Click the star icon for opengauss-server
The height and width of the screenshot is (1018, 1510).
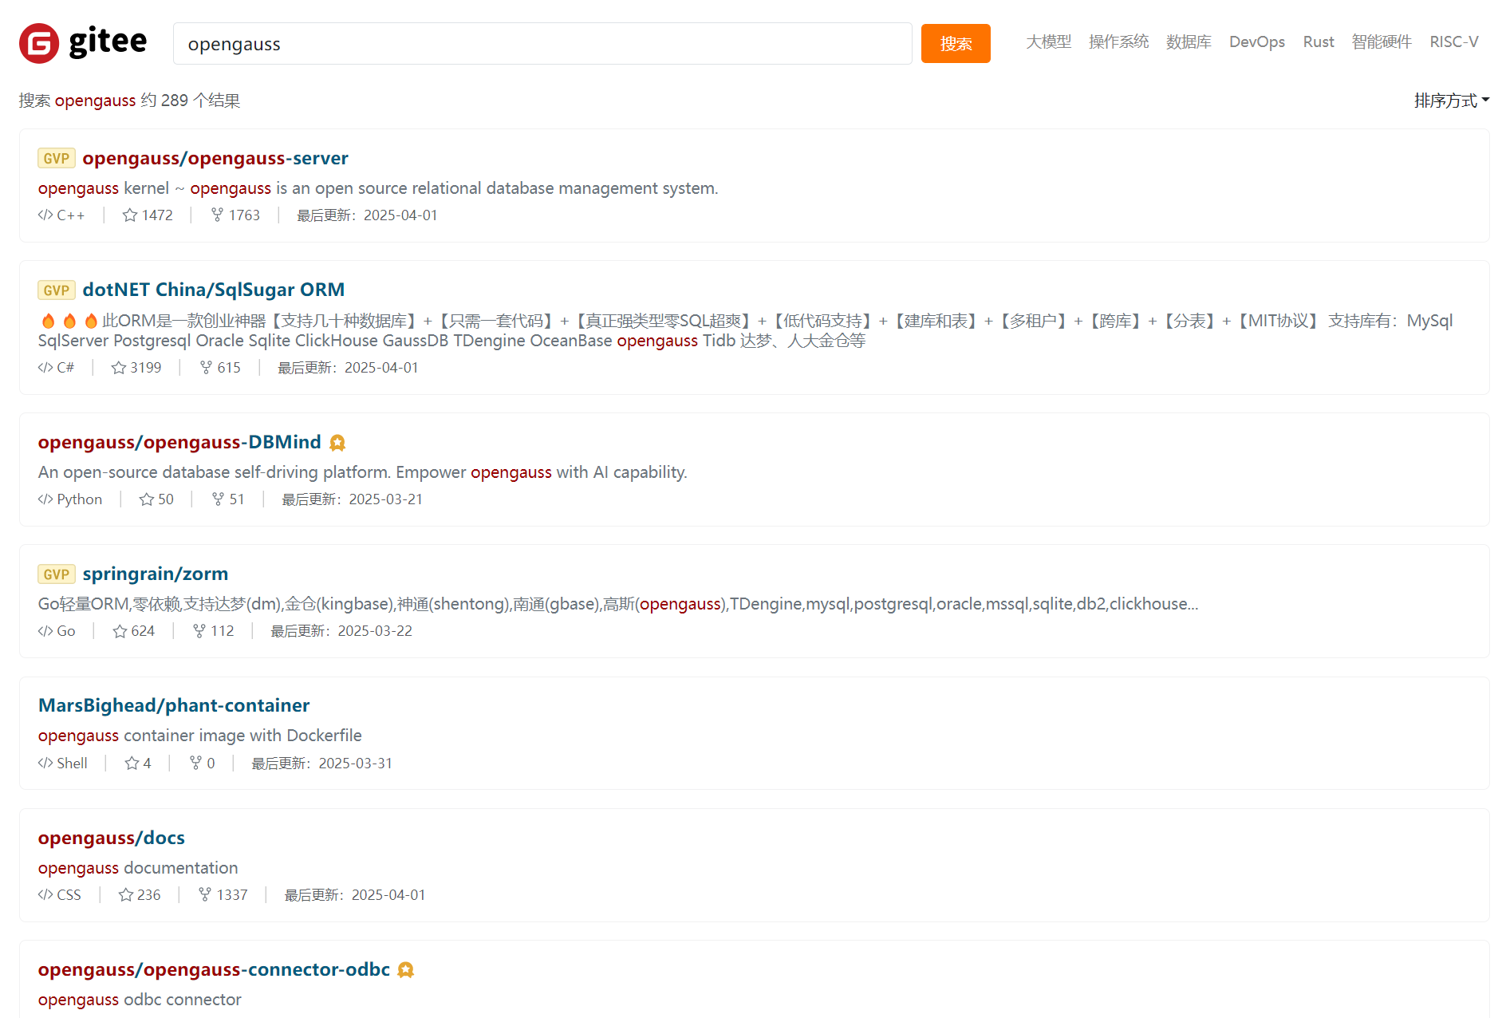tap(130, 215)
